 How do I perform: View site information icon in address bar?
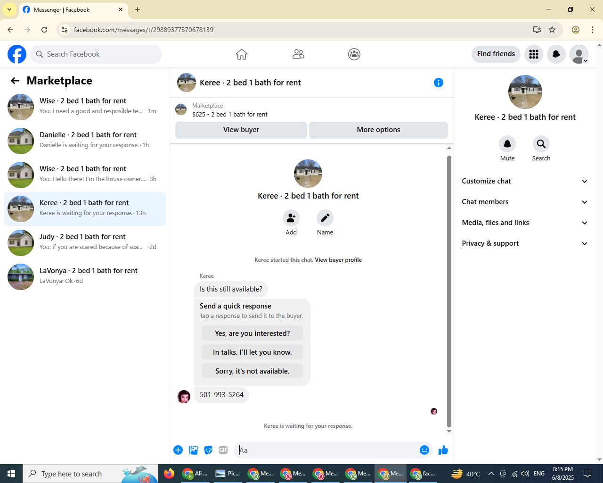[65, 30]
